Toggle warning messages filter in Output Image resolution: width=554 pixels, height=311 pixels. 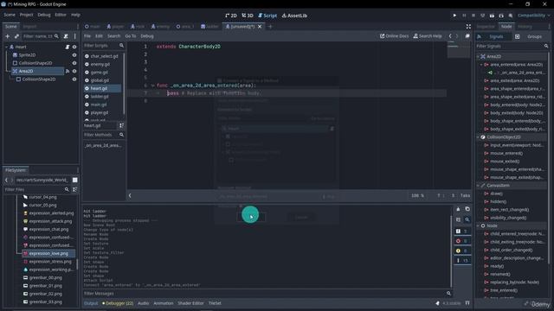[462, 251]
